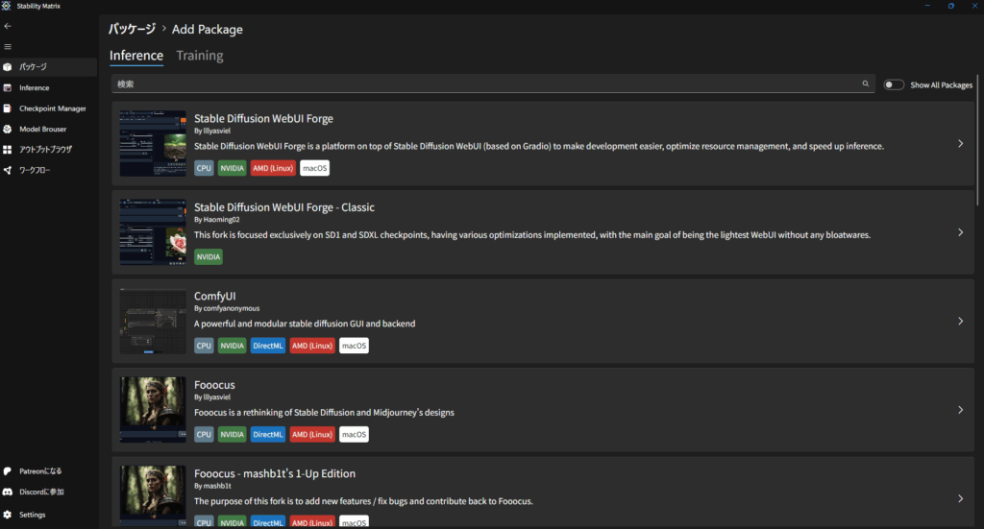Click the search magnifier icon
Viewport: 984px width, 529px height.
[x=865, y=84]
